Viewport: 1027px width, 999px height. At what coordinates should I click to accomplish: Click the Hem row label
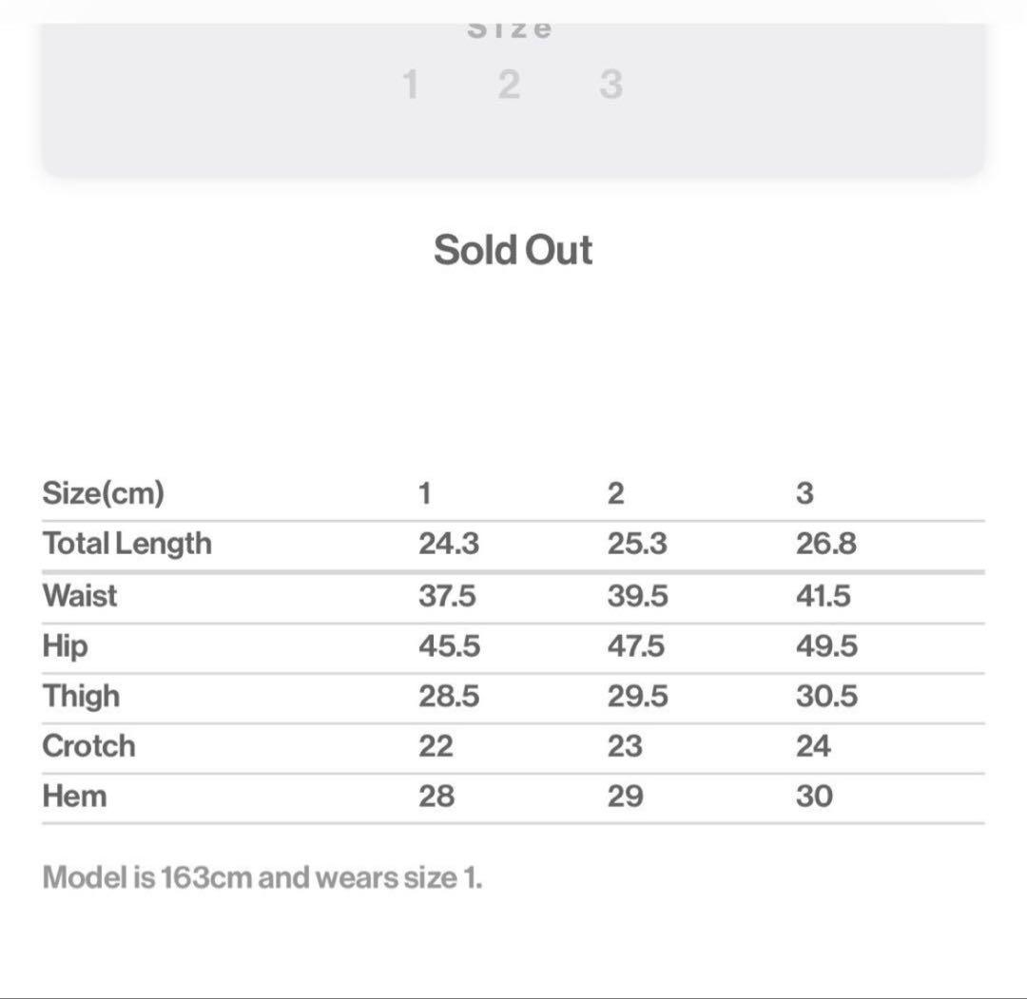74,796
